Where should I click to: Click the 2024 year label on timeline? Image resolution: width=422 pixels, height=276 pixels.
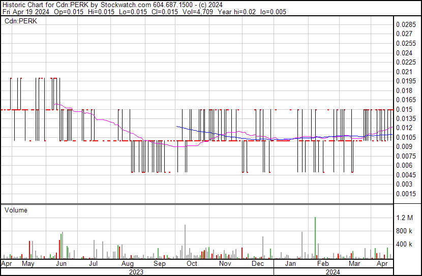pyautogui.click(x=333, y=272)
